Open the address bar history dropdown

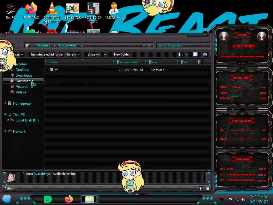[144, 45]
